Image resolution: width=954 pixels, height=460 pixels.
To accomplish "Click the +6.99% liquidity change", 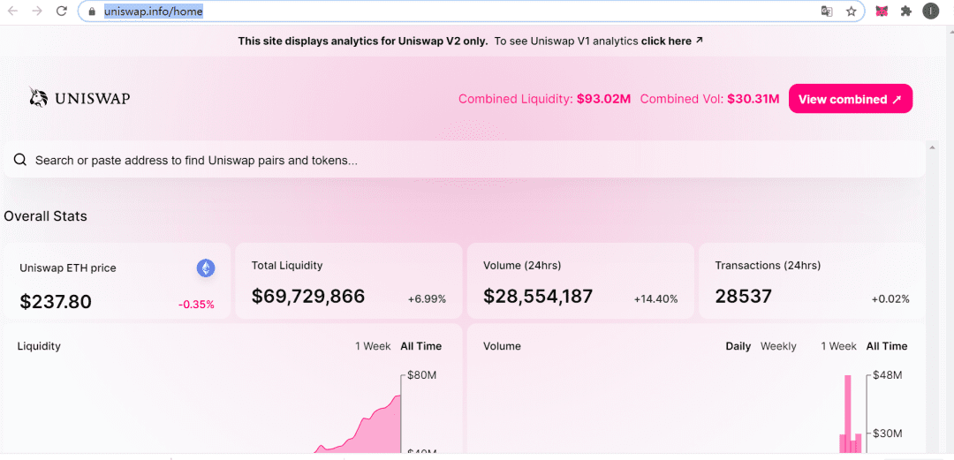I will click(x=427, y=298).
